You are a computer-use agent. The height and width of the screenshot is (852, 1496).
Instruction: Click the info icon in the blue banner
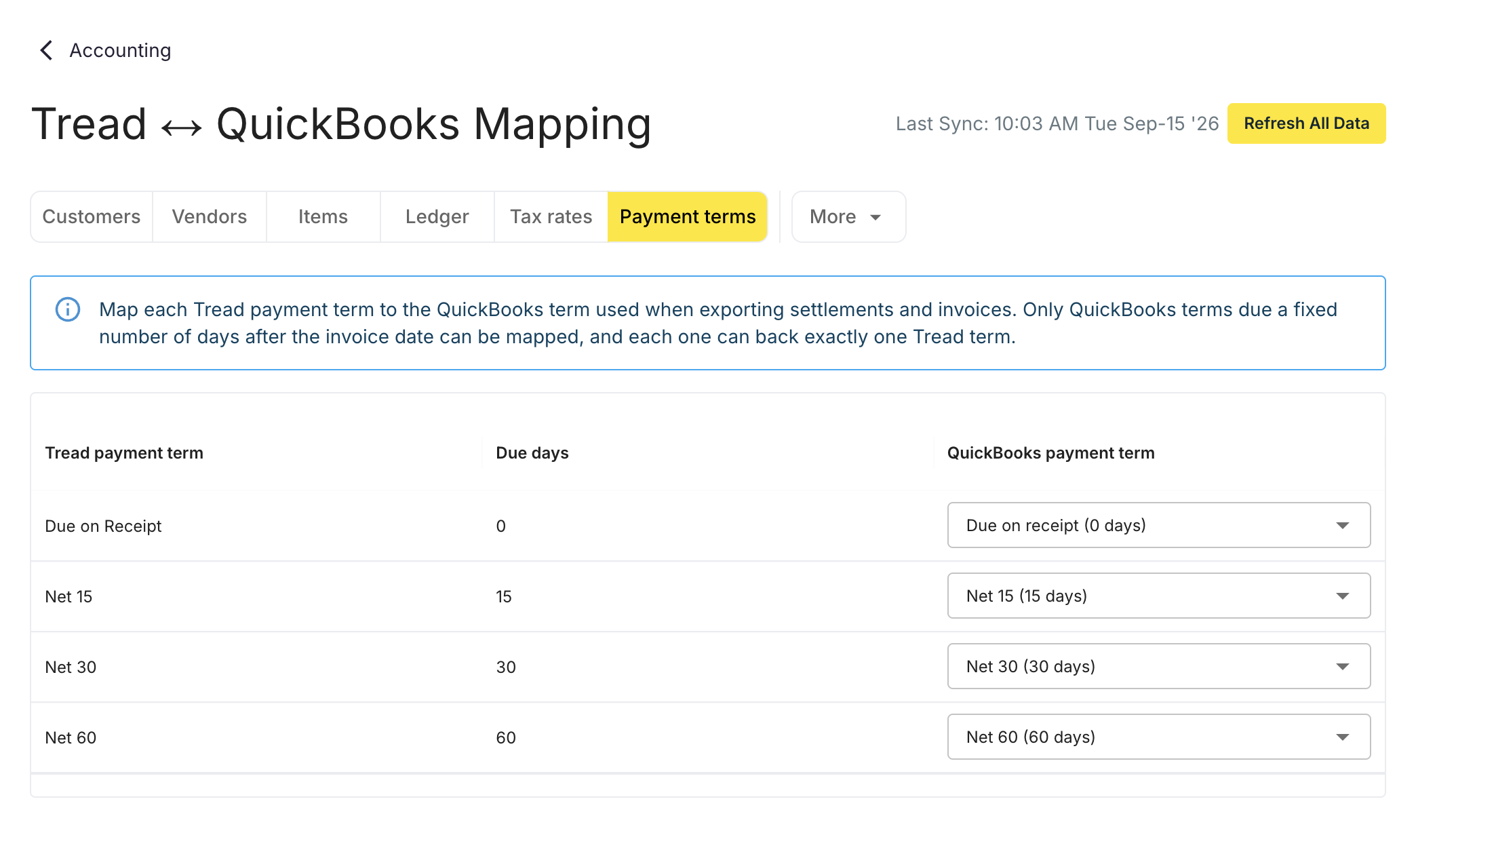[68, 309]
